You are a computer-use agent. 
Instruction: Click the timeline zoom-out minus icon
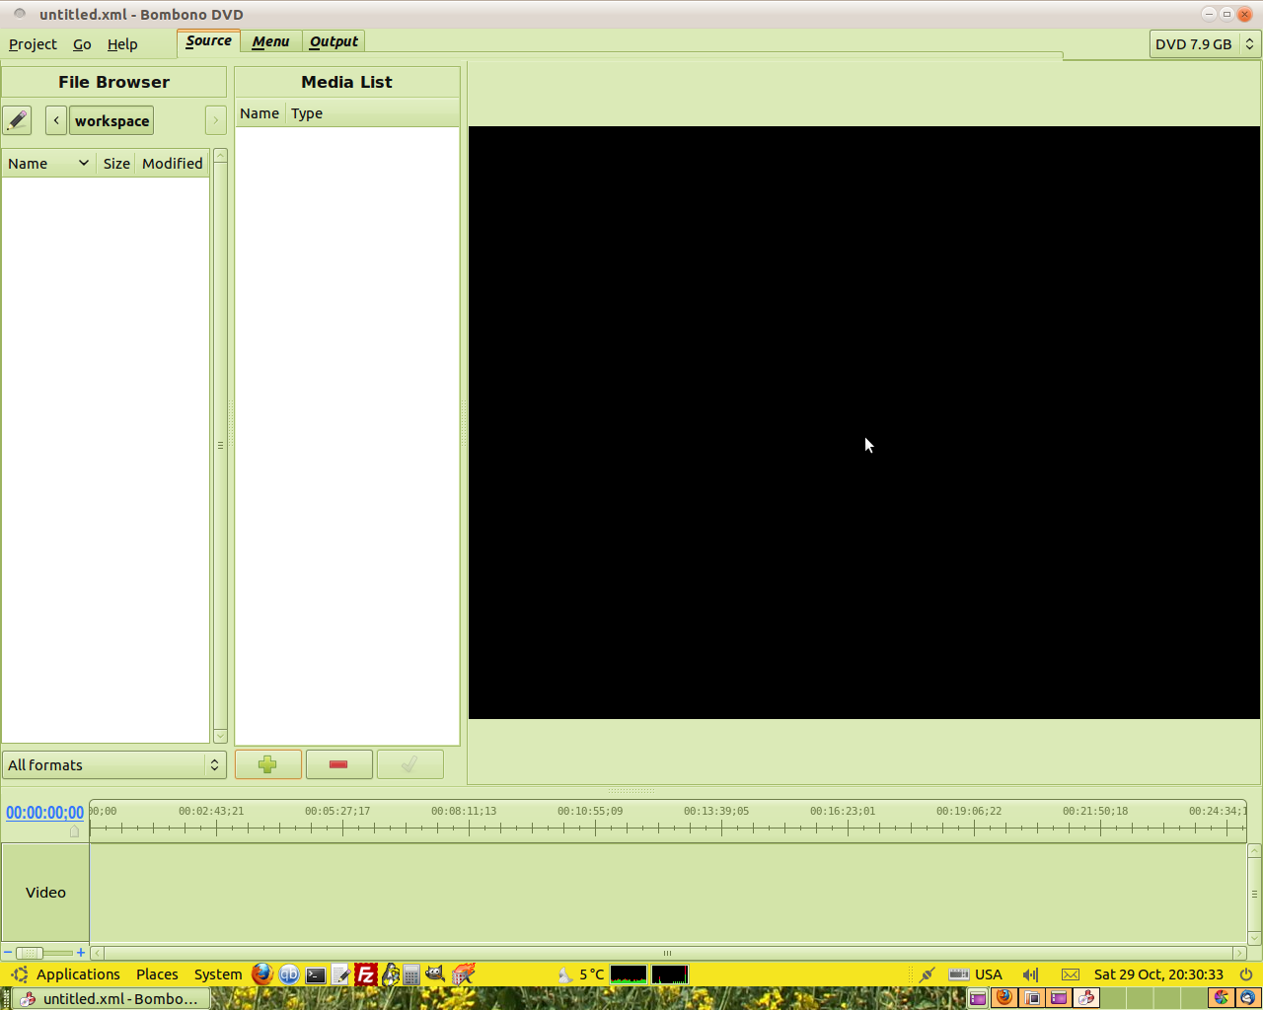(x=8, y=953)
